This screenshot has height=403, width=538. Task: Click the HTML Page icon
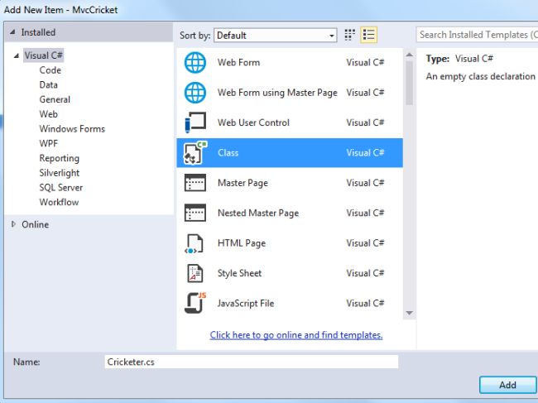tap(195, 243)
